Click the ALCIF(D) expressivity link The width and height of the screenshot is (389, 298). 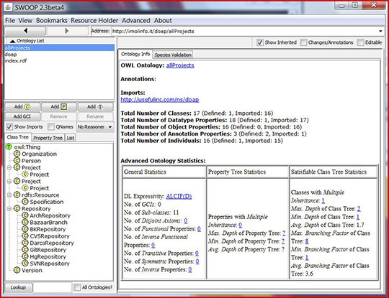click(x=179, y=196)
